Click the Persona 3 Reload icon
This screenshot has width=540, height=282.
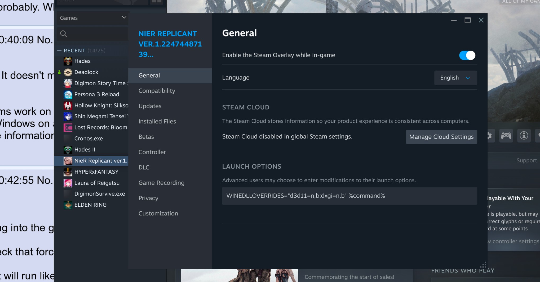pos(68,94)
